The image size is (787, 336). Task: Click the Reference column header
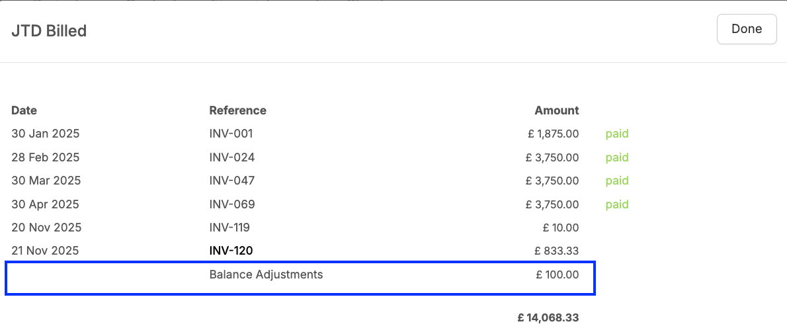tap(238, 110)
